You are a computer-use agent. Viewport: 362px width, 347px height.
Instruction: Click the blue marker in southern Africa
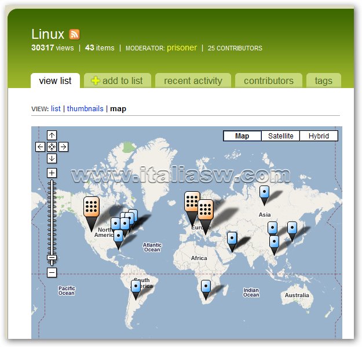[206, 286]
